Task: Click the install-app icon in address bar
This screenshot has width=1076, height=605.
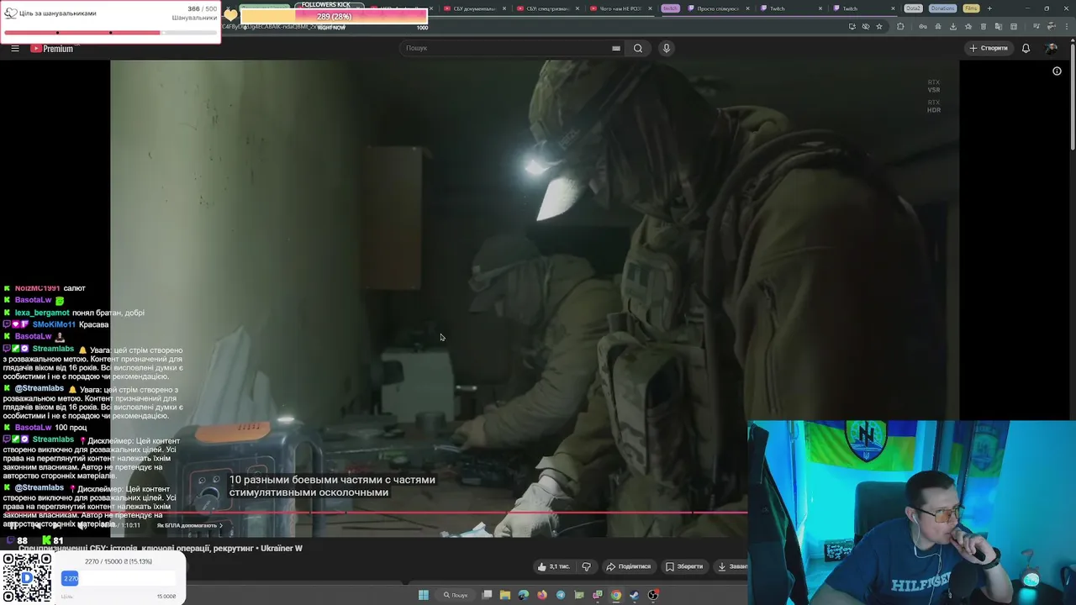Action: (x=852, y=26)
